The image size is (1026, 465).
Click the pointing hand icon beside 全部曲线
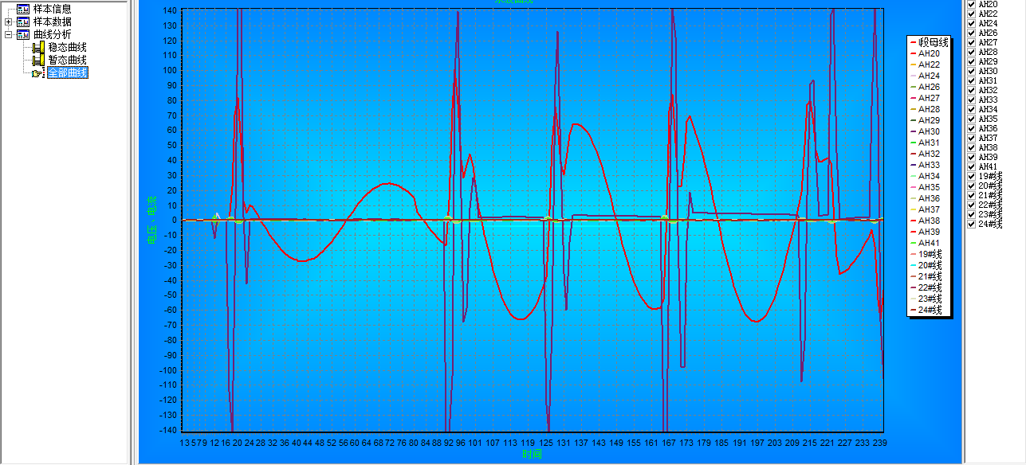click(37, 73)
